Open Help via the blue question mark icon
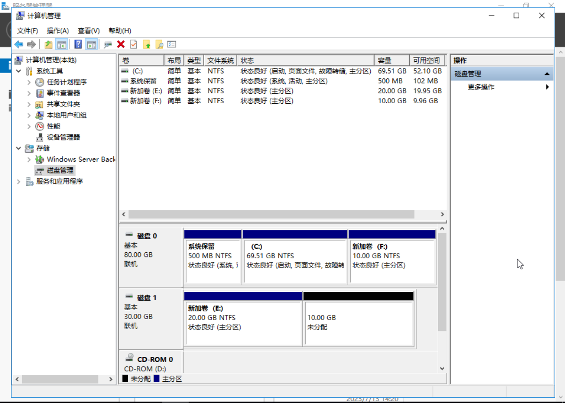 pos(78,44)
